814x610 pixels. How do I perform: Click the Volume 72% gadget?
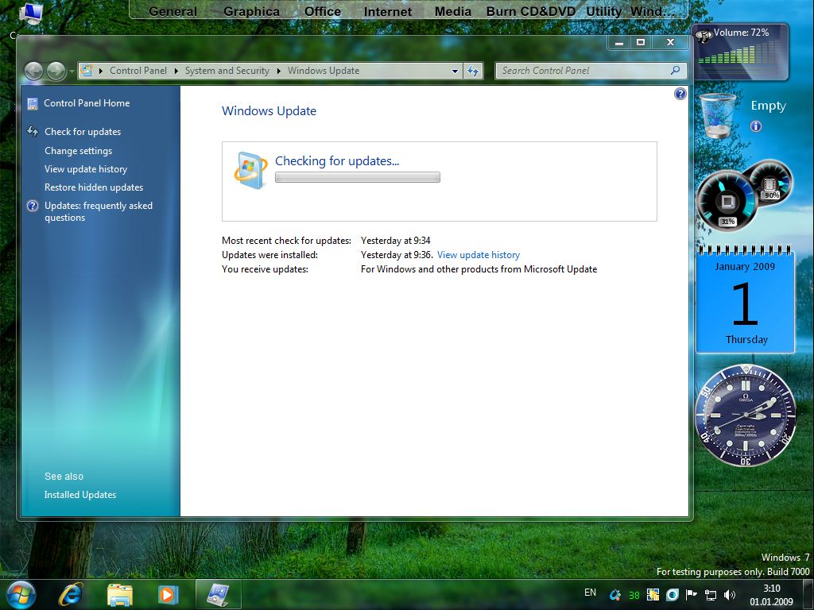tap(741, 51)
